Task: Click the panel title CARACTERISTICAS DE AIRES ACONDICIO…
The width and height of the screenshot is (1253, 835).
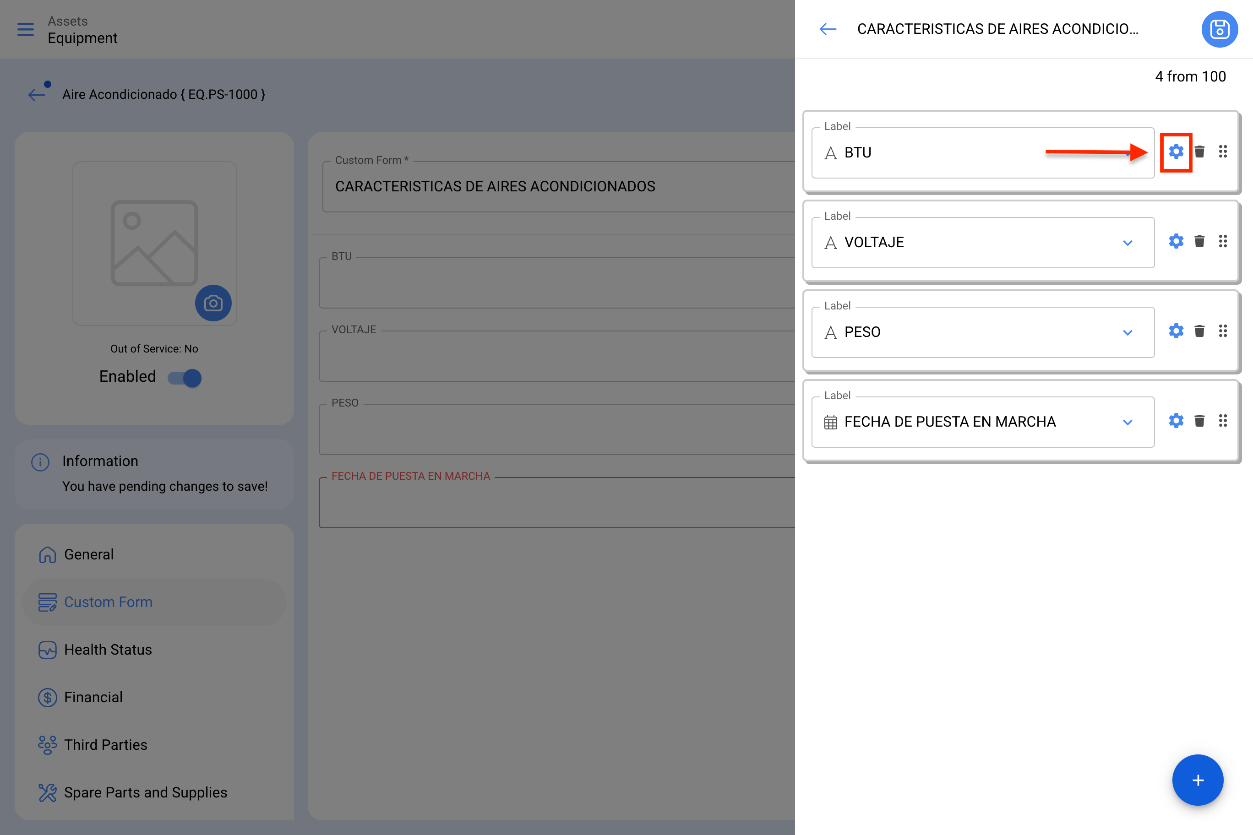Action: pos(997,29)
